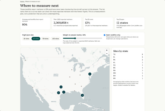Viewport: 165px width, 111px height.
Task: Click the OH row in Sites by state
Action: tap(128, 76)
